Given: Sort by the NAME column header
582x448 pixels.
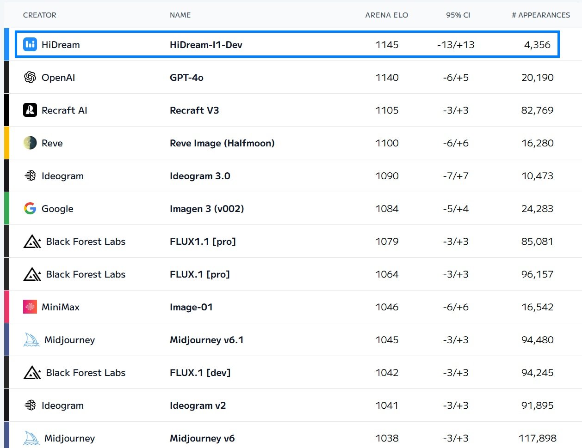Looking at the screenshot, I should [x=180, y=15].
